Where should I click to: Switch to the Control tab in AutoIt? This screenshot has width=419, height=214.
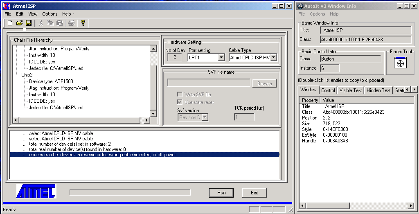click(328, 90)
